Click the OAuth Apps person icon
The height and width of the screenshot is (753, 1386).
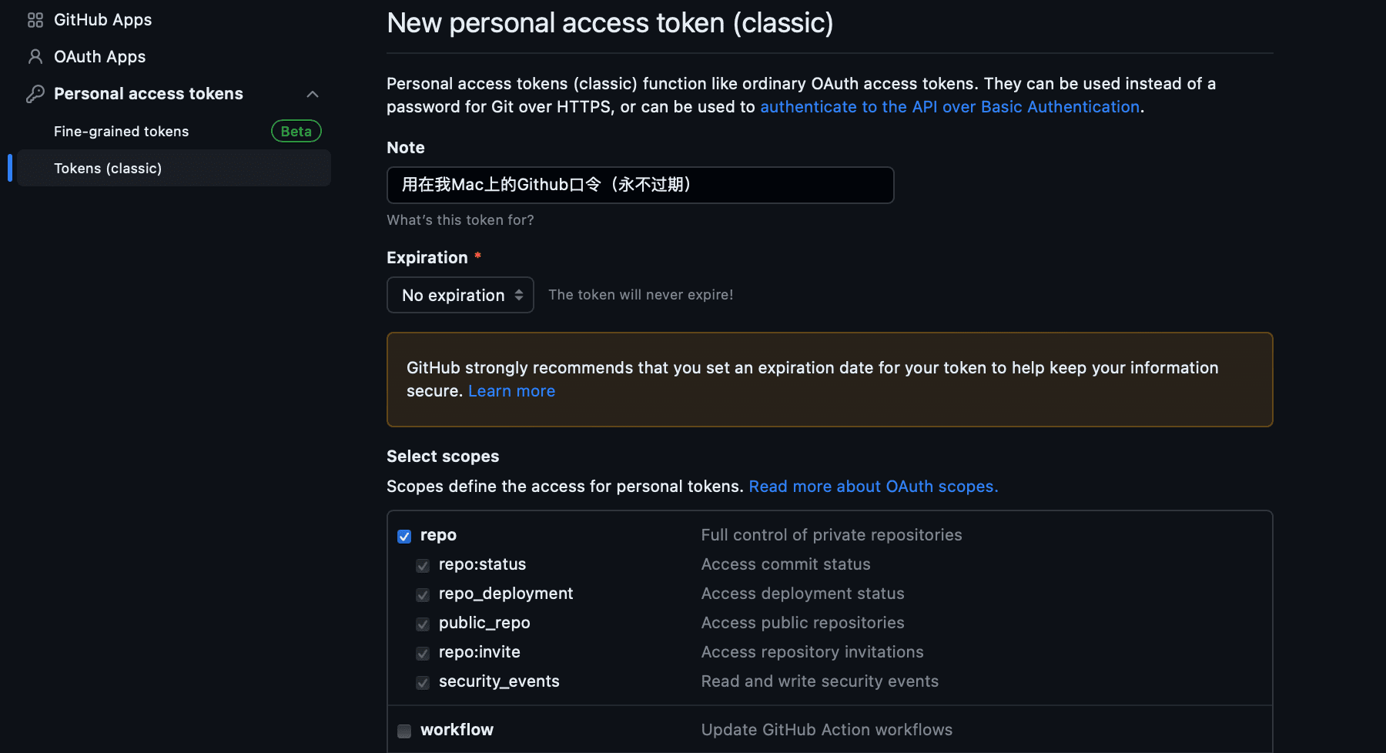(x=35, y=57)
